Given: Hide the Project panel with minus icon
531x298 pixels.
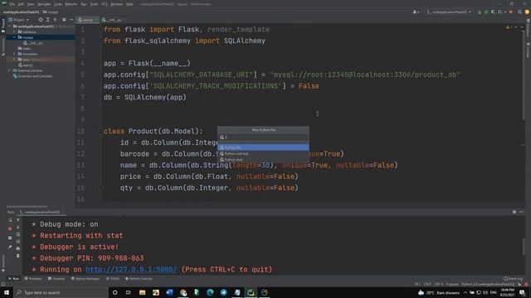Looking at the screenshot, I should (71, 20).
